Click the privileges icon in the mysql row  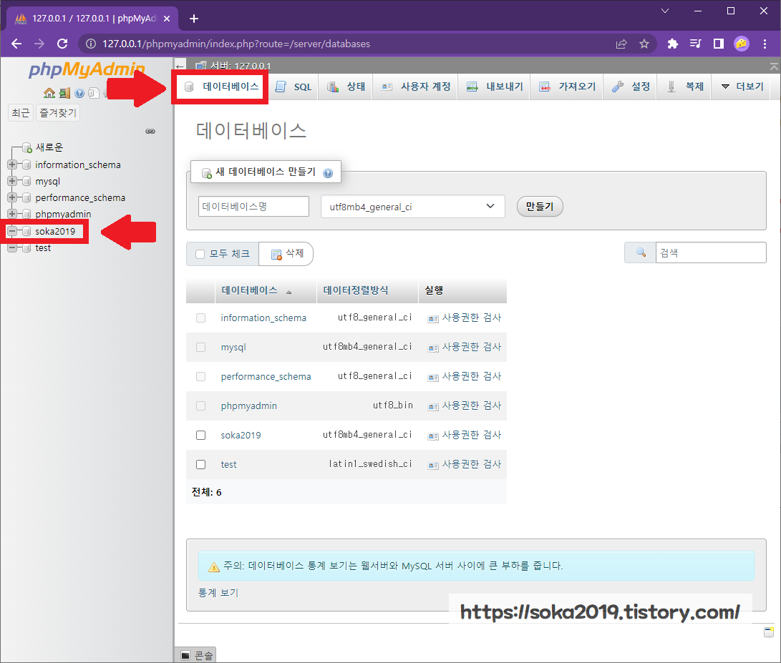pos(433,348)
